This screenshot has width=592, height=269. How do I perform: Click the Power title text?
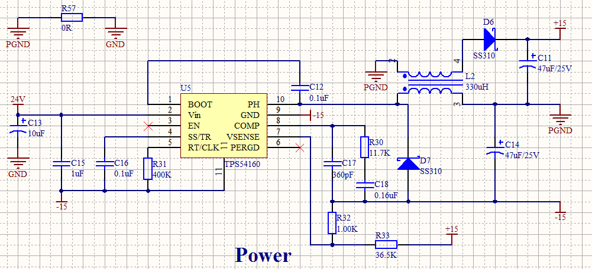coord(263,255)
